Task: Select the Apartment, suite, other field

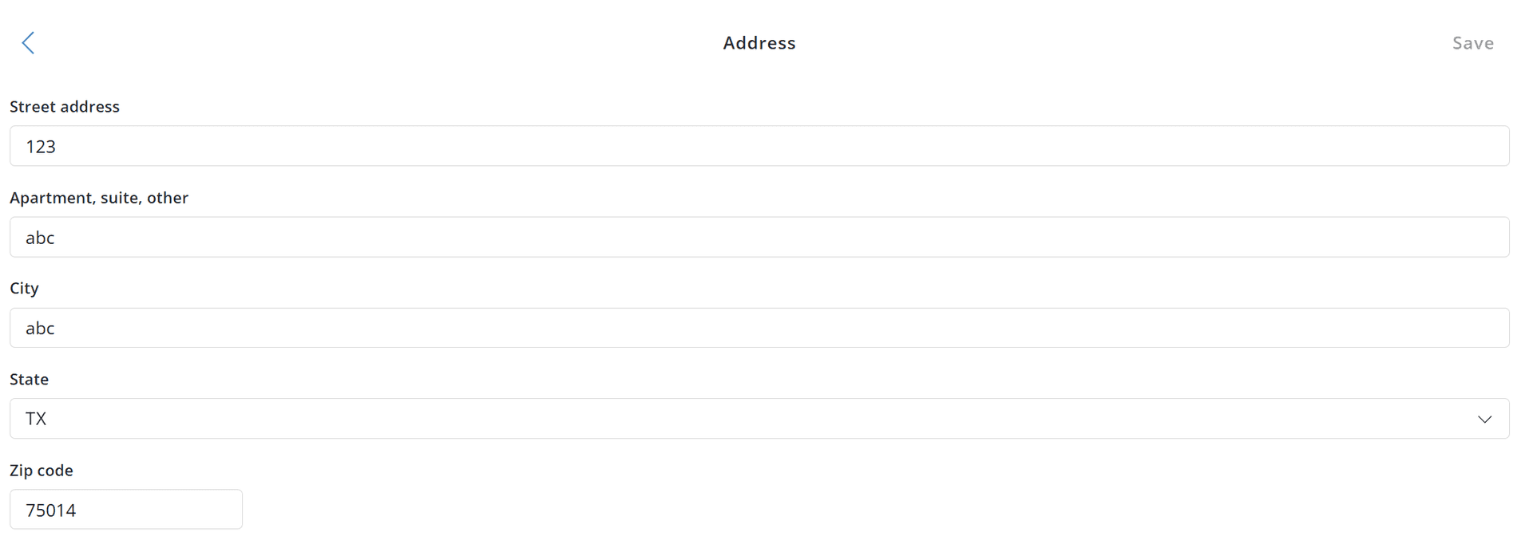Action: 759,237
